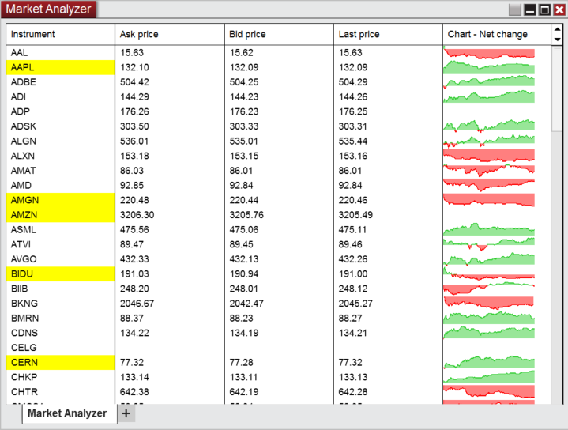Sort by Bid price column header

pos(279,35)
